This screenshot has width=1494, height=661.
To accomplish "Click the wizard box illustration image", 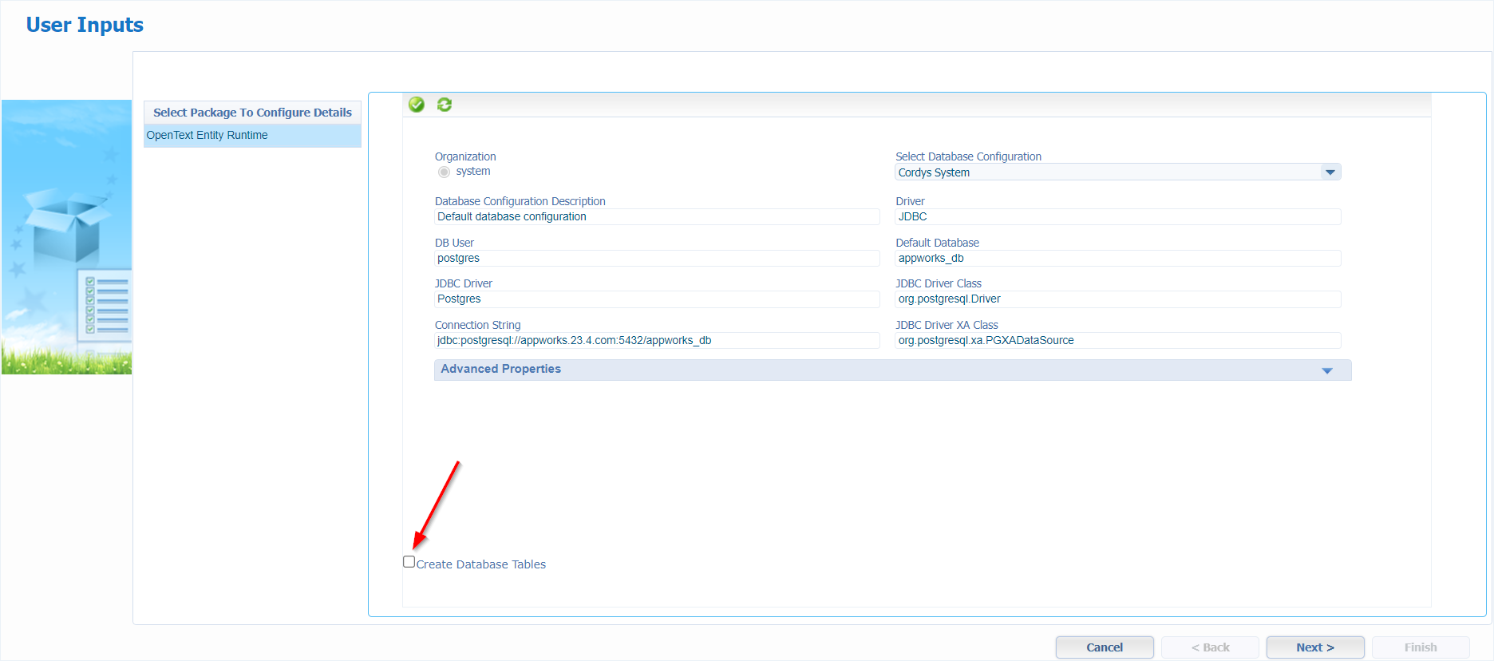I will (x=67, y=237).
